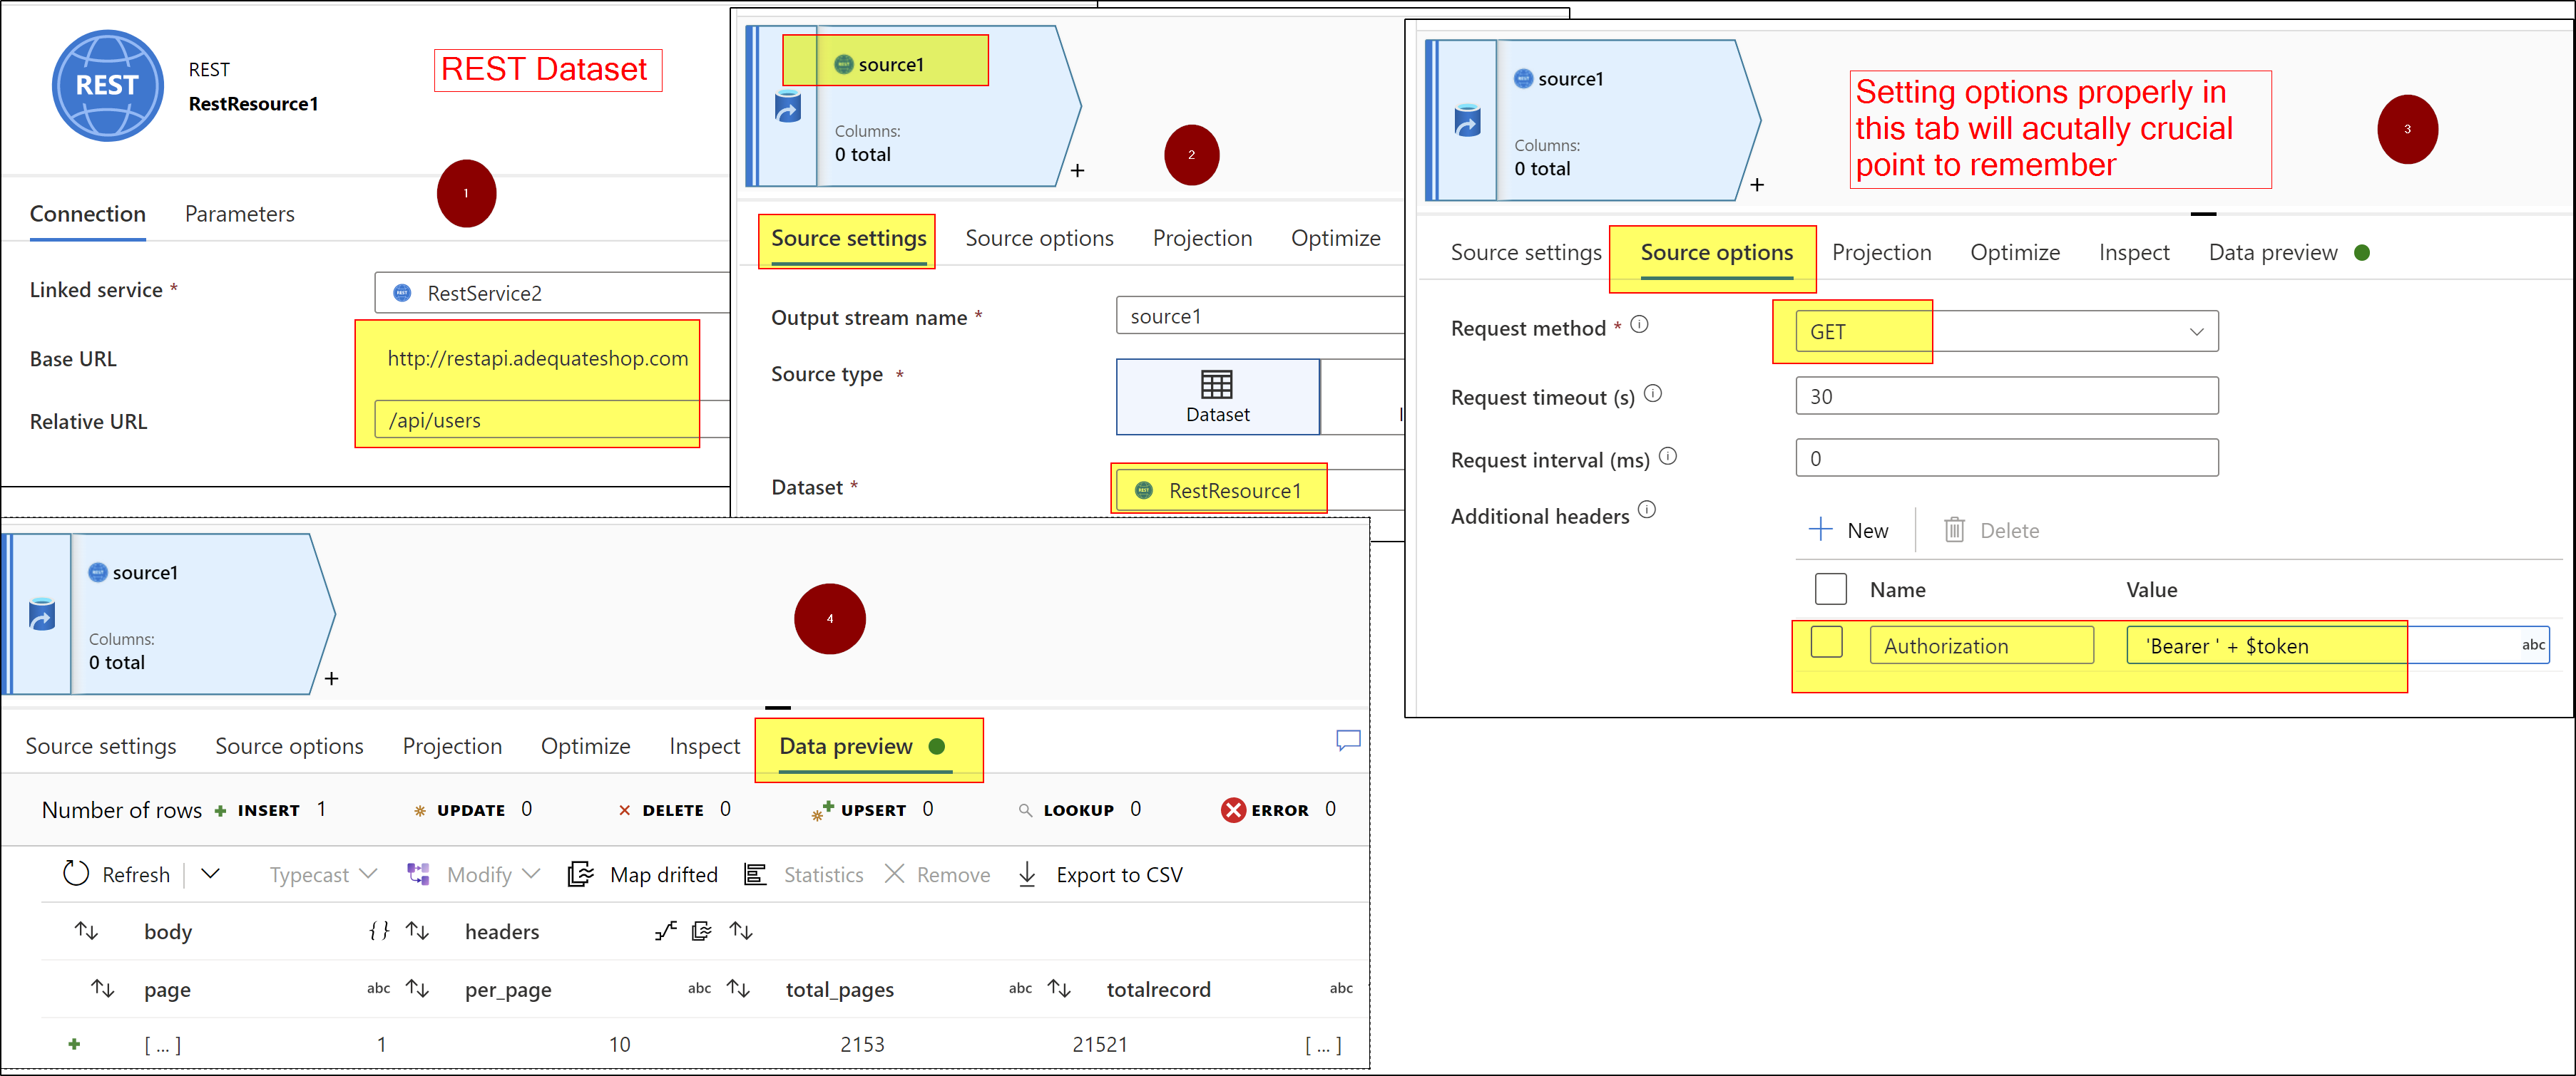The height and width of the screenshot is (1076, 2576).
Task: Click the Refresh icon in data preview
Action: (76, 873)
